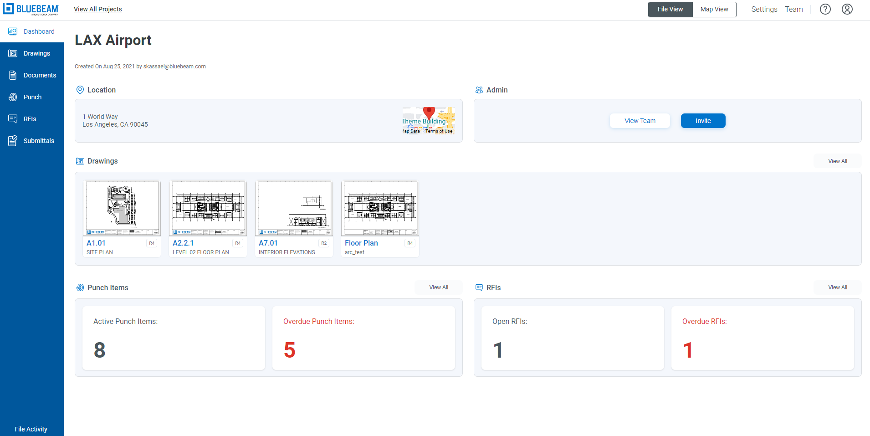Click the R4 badge on Floor Plan
This screenshot has width=870, height=436.
[x=410, y=243]
